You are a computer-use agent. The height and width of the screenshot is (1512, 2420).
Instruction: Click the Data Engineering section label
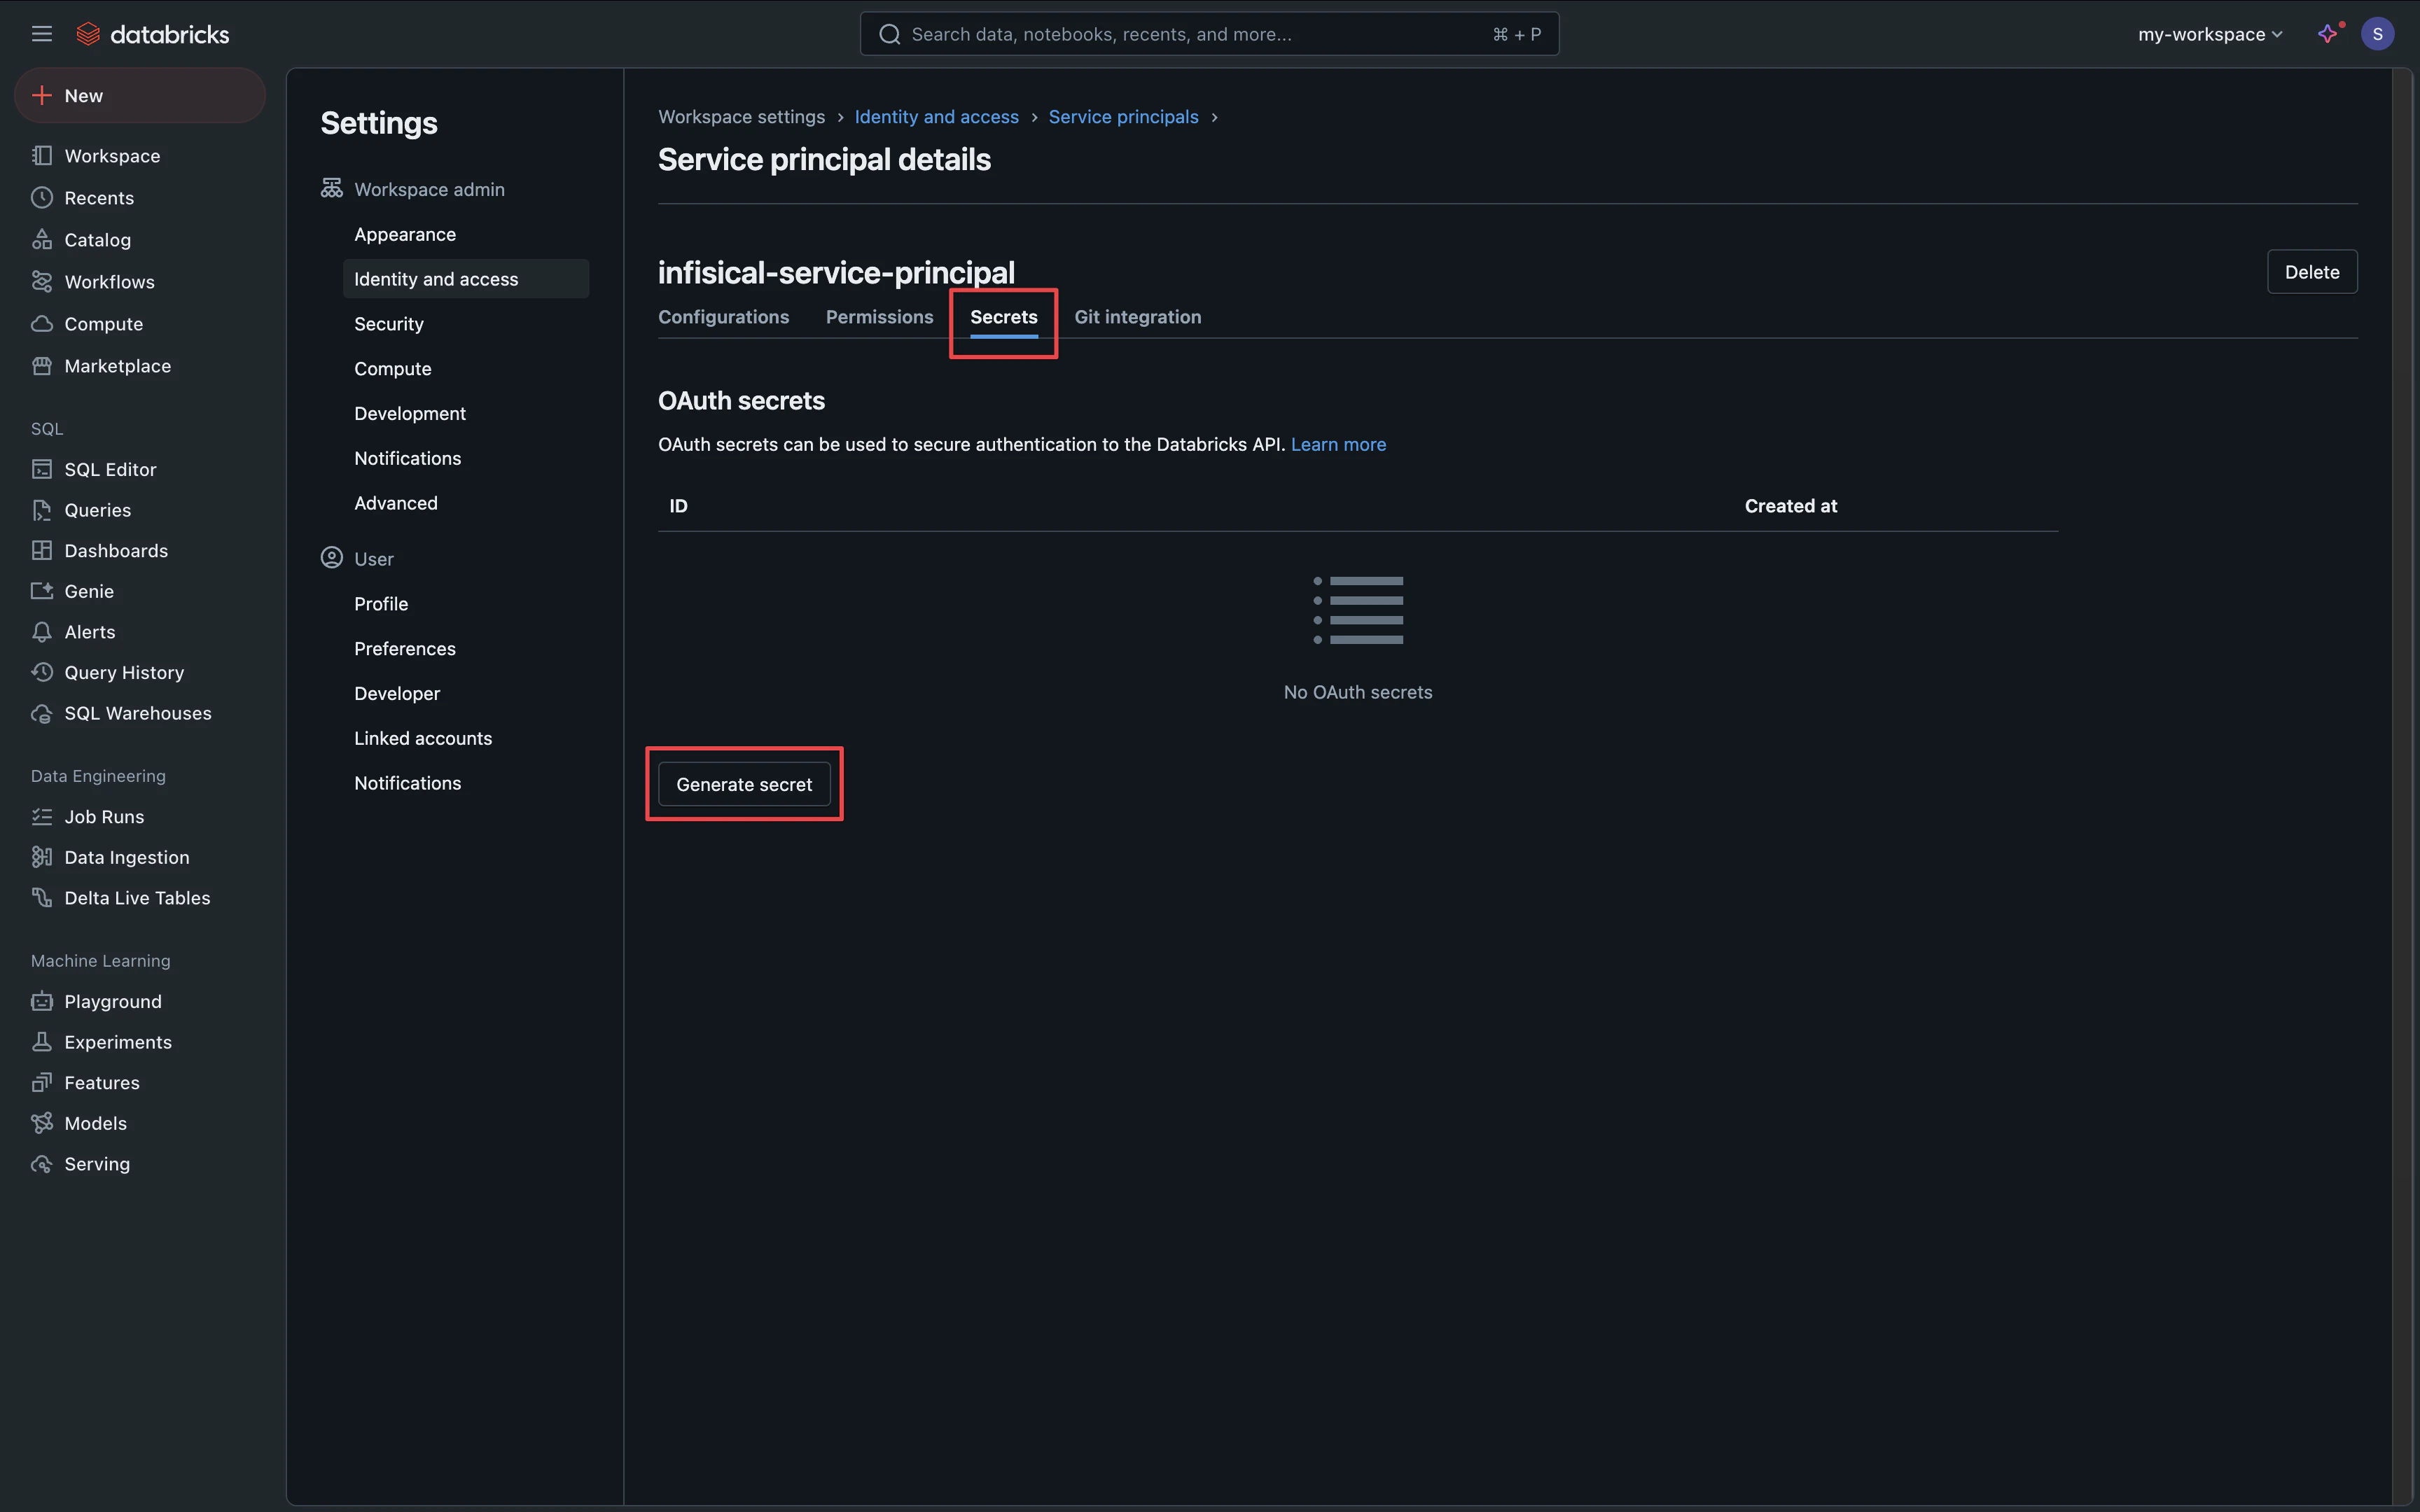point(98,776)
